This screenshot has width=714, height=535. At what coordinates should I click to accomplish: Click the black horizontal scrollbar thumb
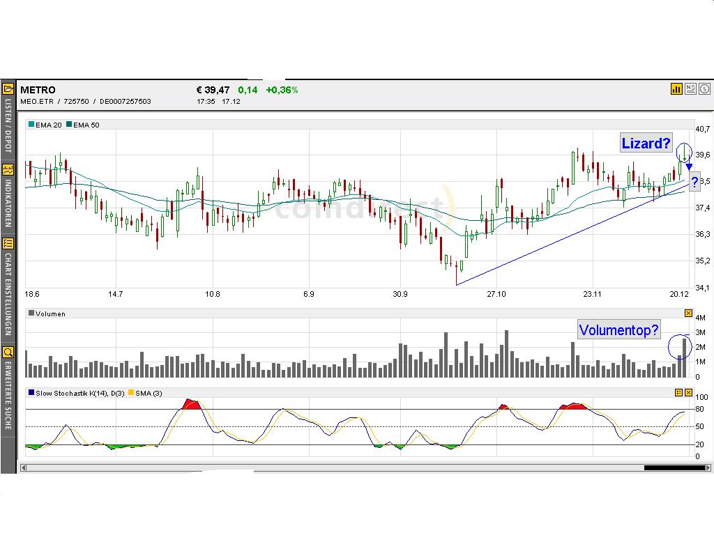coord(674,467)
